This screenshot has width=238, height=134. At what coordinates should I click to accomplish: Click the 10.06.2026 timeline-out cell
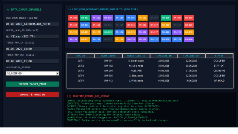[x=191, y=81]
